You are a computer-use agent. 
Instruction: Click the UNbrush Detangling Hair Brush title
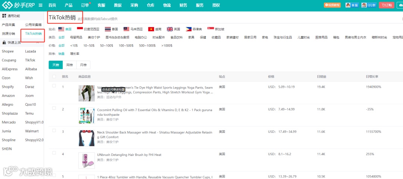tap(129, 155)
